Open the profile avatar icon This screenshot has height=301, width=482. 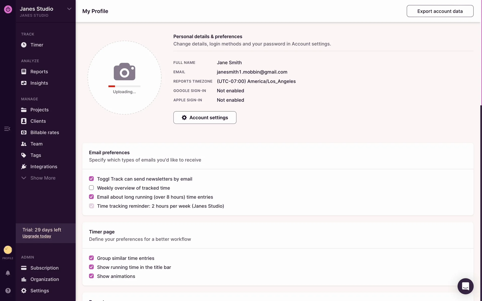click(x=8, y=250)
